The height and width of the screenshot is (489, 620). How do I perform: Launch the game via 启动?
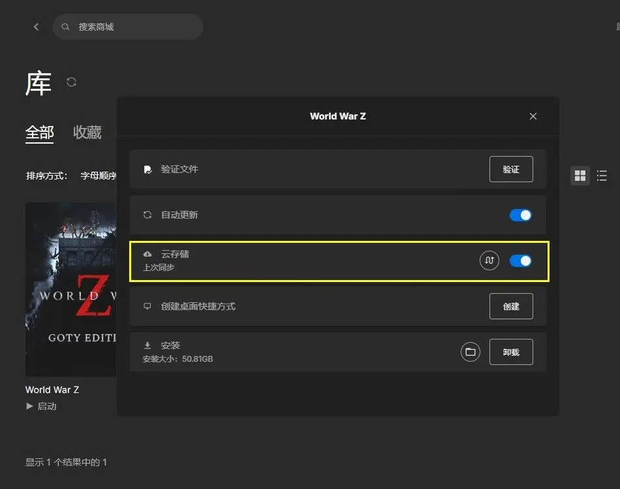[x=47, y=406]
